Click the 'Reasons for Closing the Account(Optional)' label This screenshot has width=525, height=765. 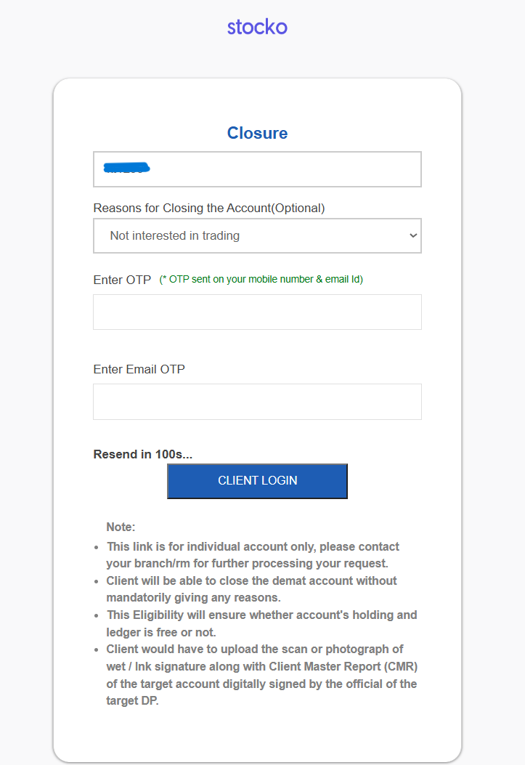pyautogui.click(x=209, y=208)
